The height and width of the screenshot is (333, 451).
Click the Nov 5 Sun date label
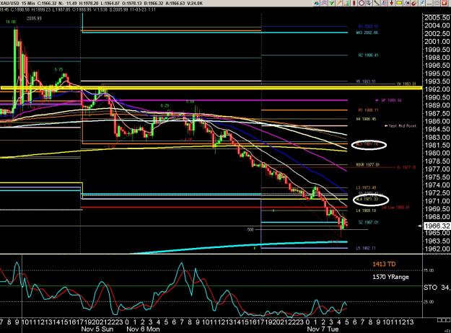[97, 329]
